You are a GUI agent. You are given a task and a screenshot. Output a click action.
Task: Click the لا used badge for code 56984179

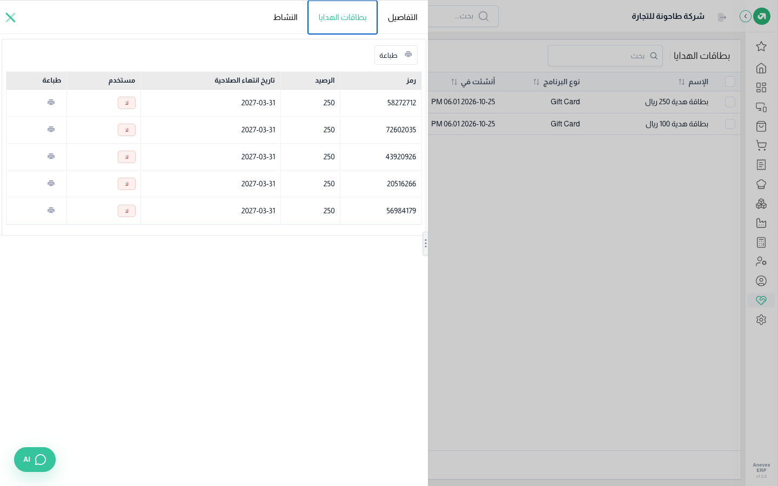click(126, 211)
